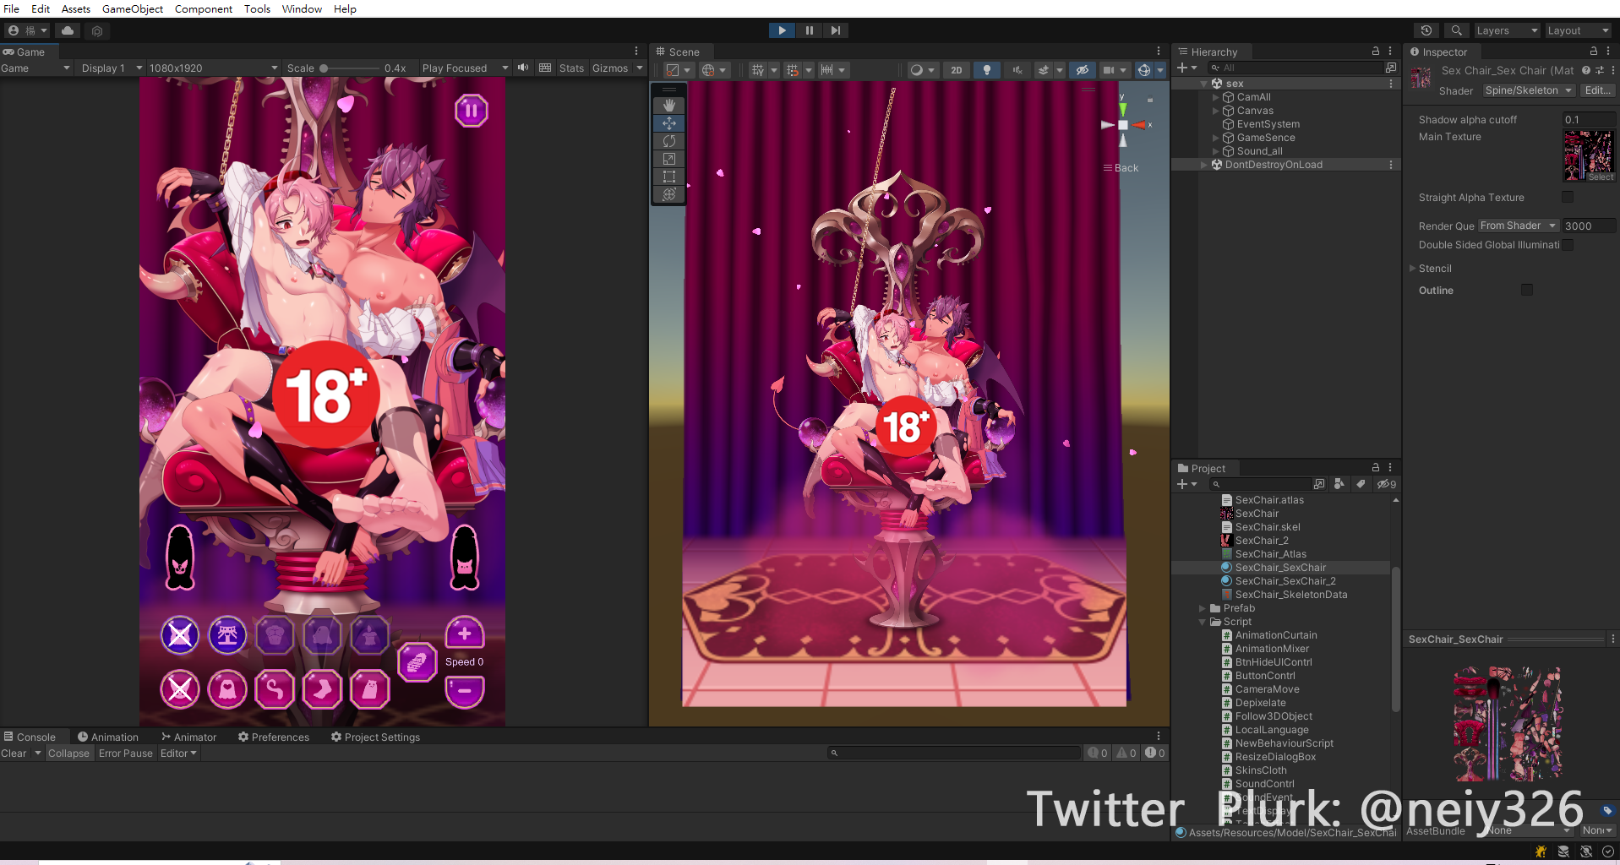Viewport: 1620px width, 865px height.
Task: Expand the Stencil section
Action: pos(1412,269)
